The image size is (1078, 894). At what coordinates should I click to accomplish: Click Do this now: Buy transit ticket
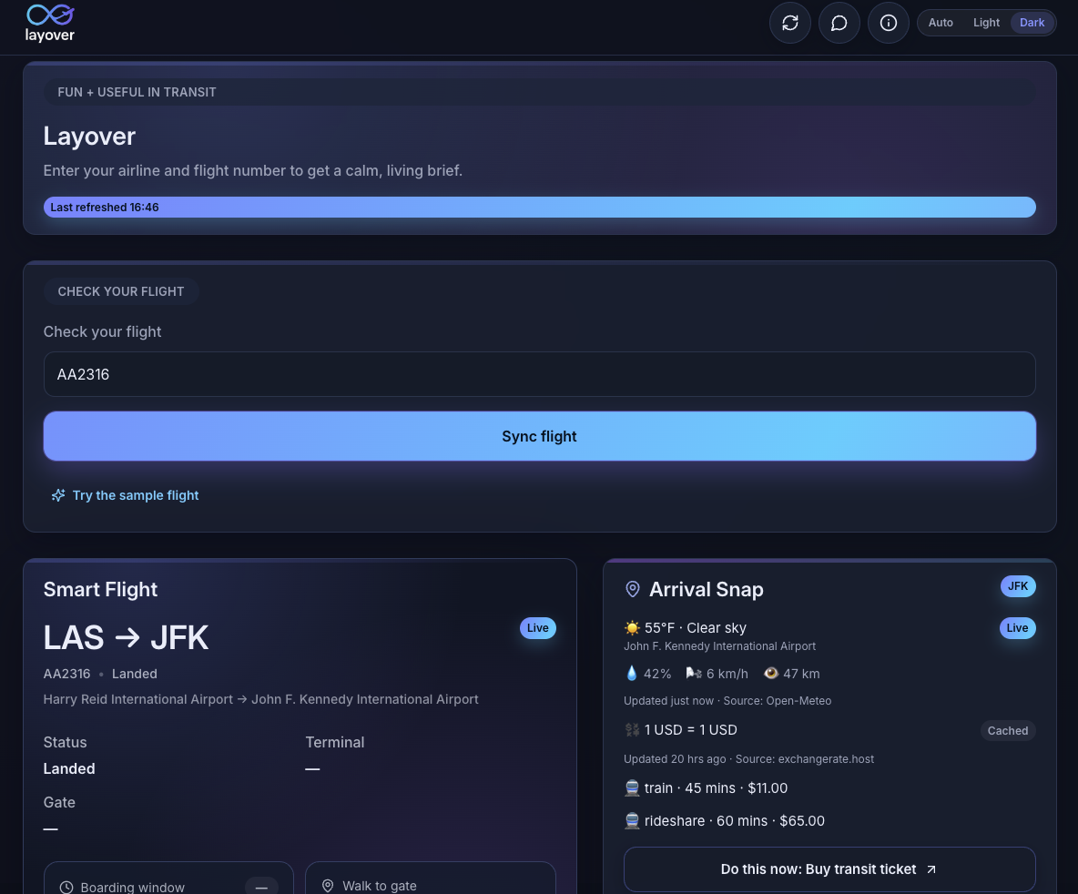point(829,869)
